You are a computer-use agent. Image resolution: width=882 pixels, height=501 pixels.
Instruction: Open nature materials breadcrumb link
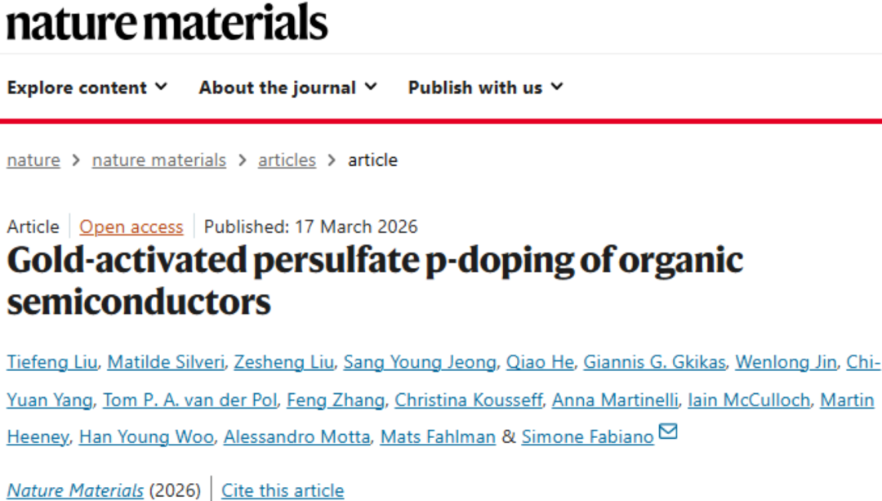point(158,160)
